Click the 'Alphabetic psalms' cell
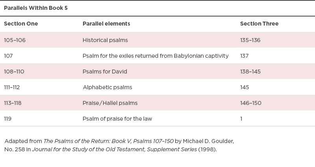 click(x=107, y=87)
